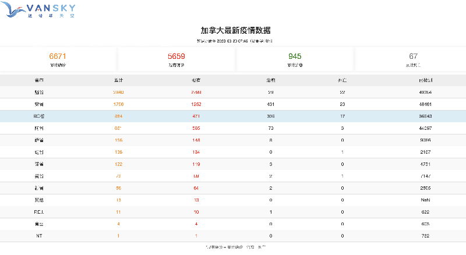The width and height of the screenshot is (466, 255).
Task: Click deaths value 17 in BC省 row
Action: point(343,116)
